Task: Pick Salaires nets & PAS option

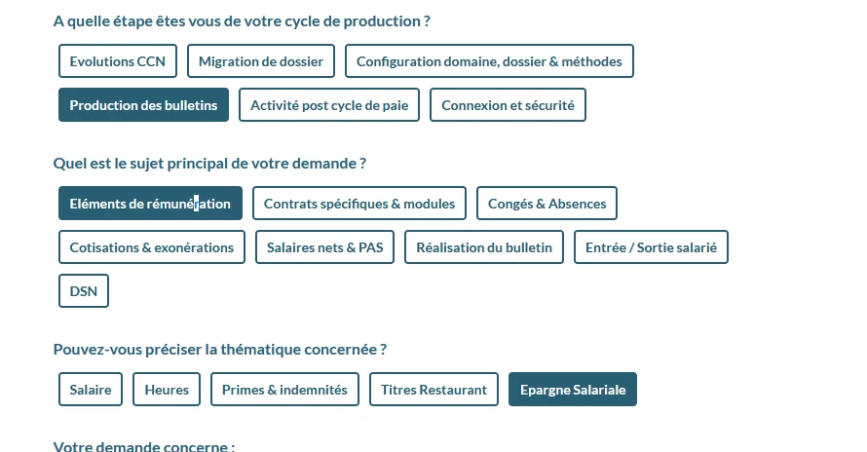Action: (324, 246)
